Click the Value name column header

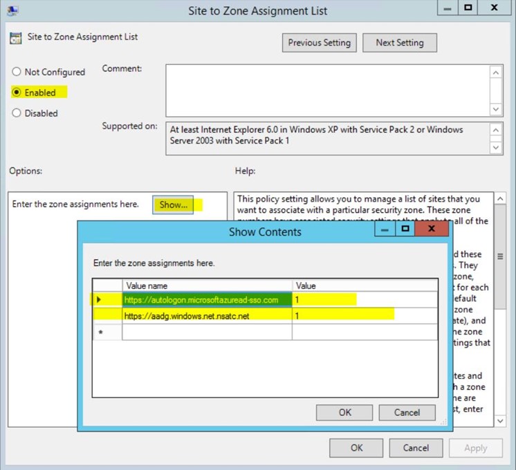[x=207, y=285]
